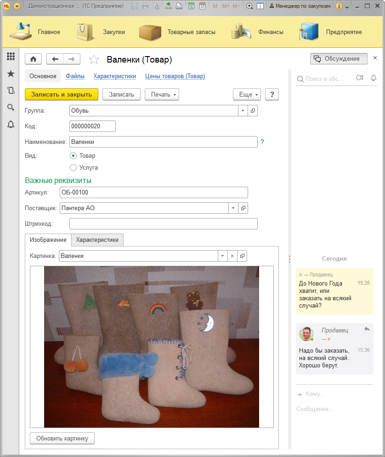
Task: Open notifications bell in left sidebar
Action: 11,124
